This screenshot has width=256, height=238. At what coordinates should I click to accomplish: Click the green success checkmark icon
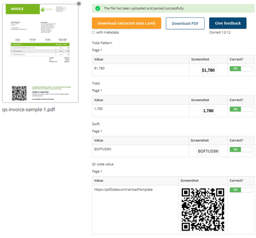pos(98,8)
